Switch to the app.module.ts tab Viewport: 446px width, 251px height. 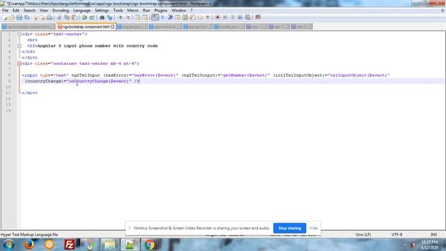coord(164,26)
